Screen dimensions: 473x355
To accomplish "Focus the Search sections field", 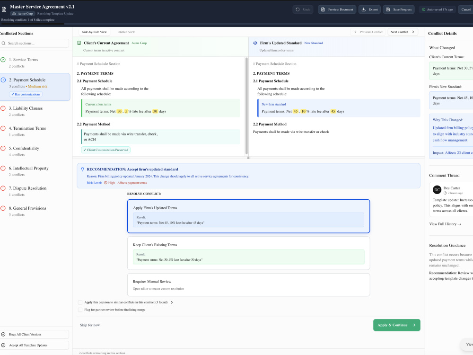I will pyautogui.click(x=35, y=43).
